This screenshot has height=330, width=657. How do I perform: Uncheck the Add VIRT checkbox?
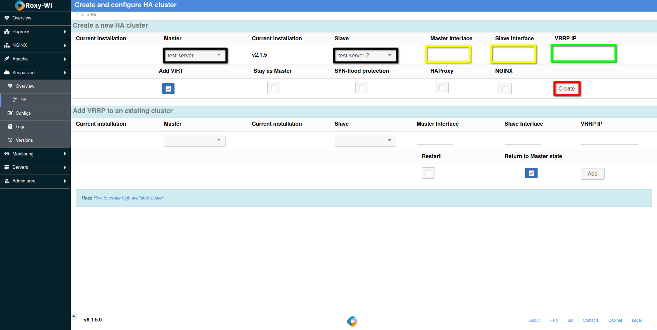(168, 88)
